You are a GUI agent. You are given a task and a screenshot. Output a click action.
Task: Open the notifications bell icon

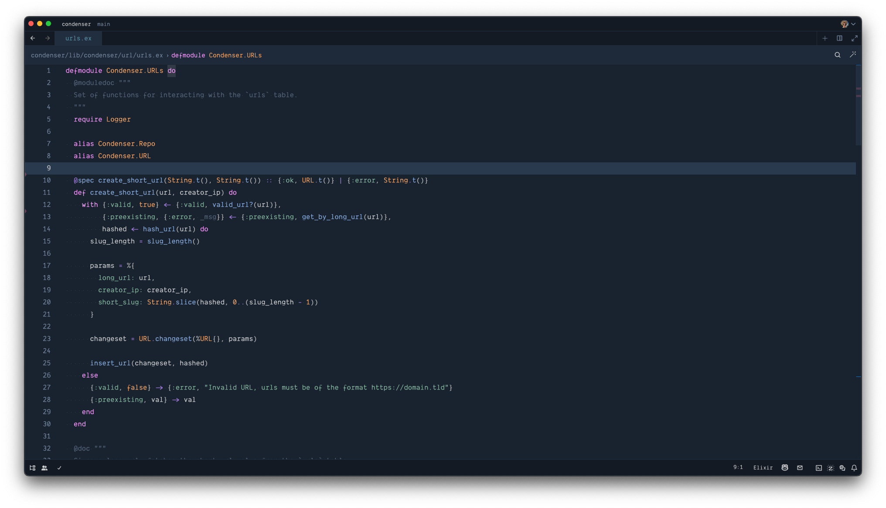pos(854,468)
